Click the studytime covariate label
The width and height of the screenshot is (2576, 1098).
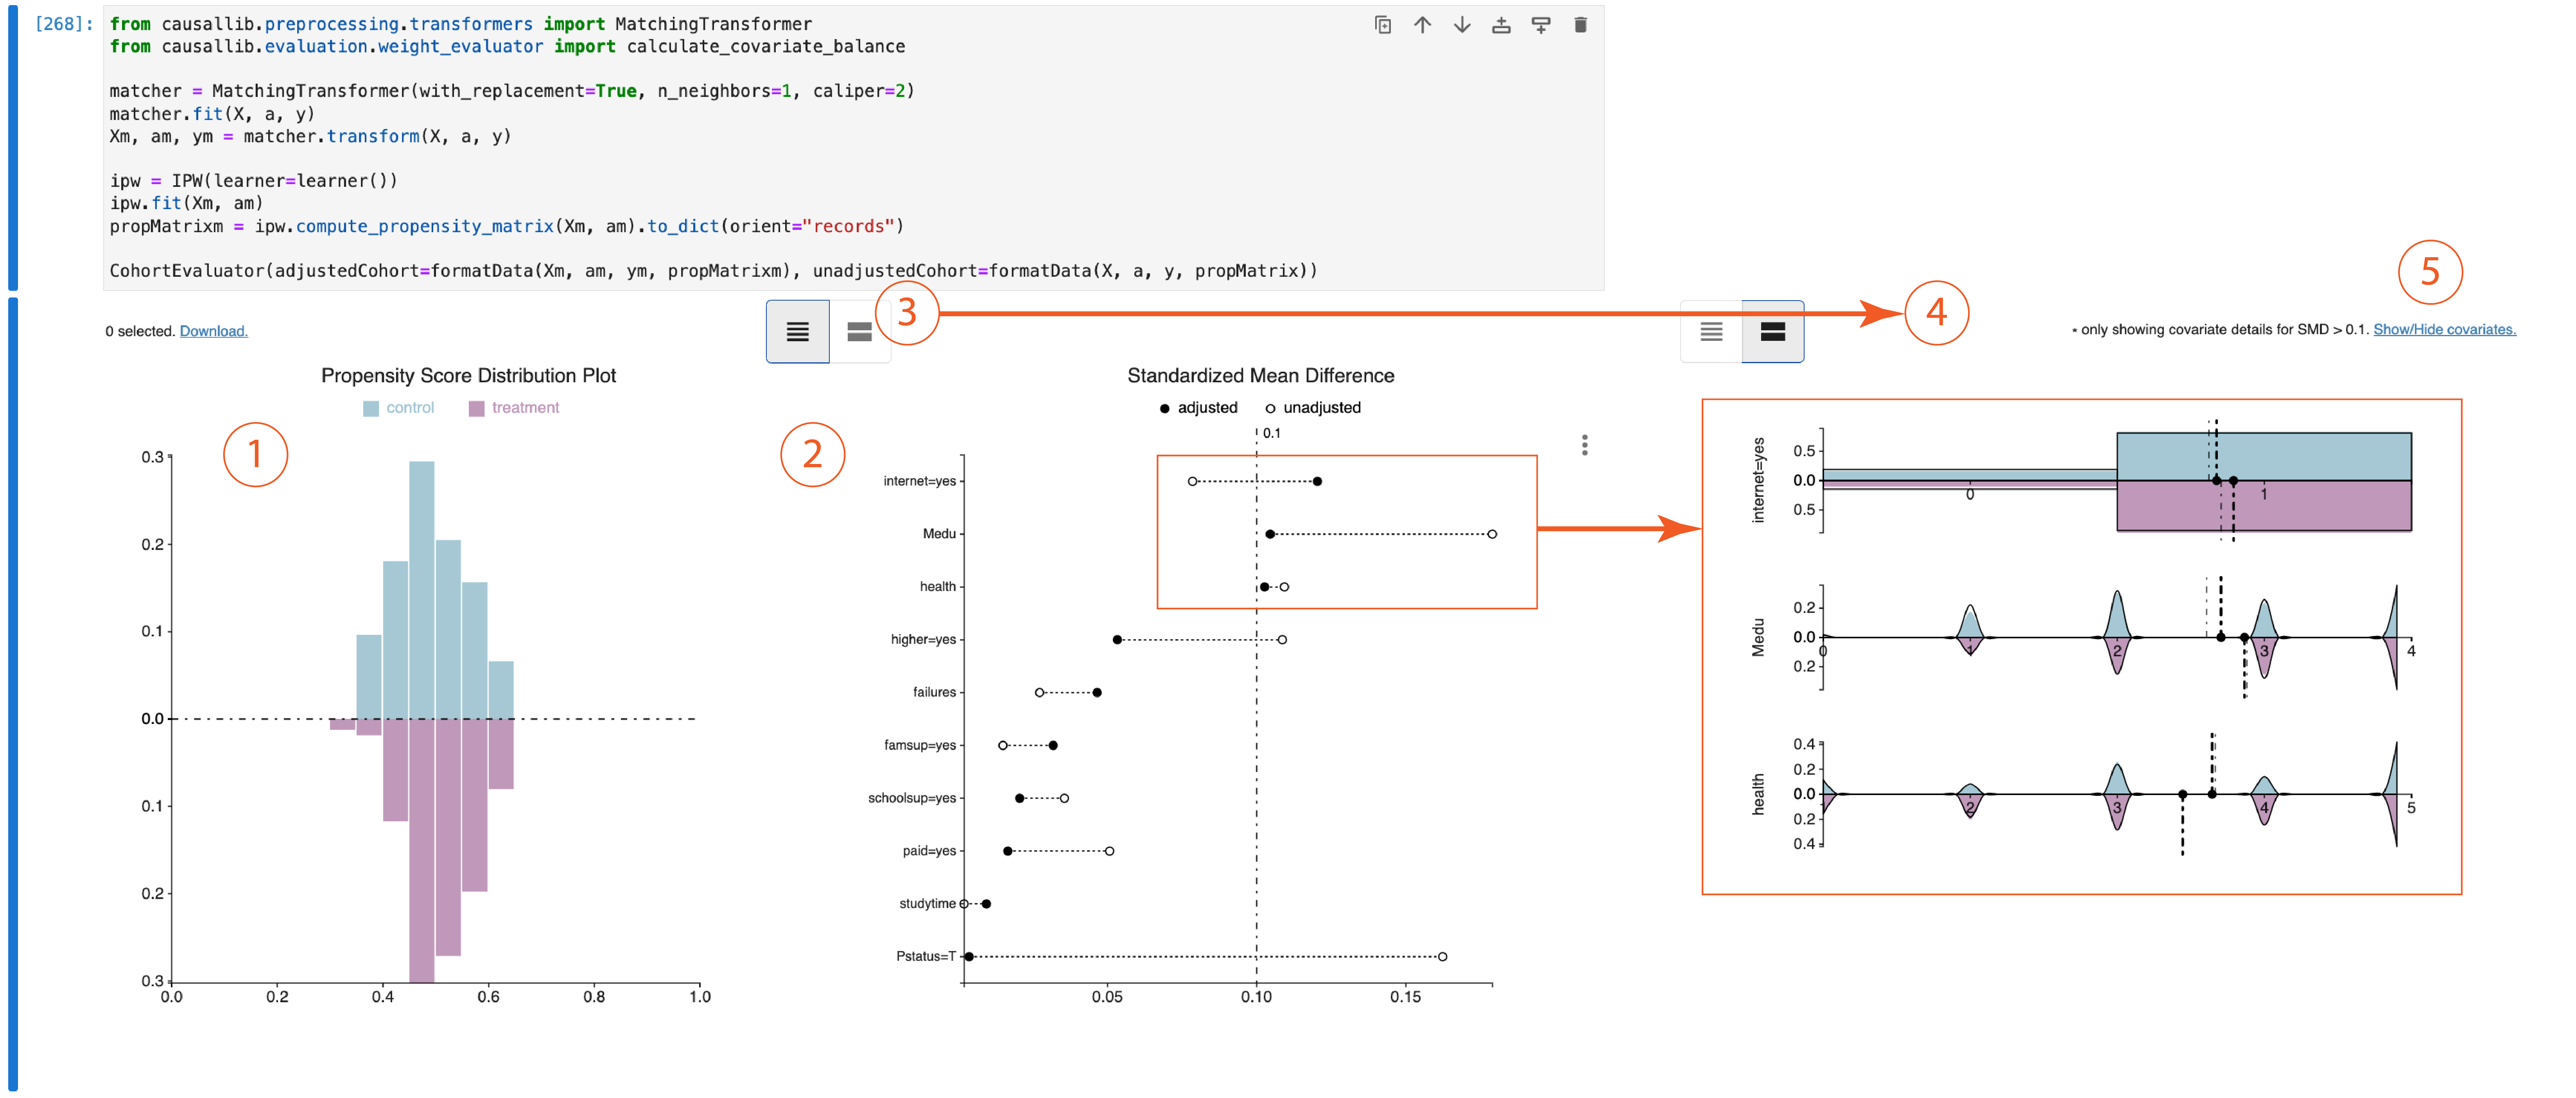(927, 904)
